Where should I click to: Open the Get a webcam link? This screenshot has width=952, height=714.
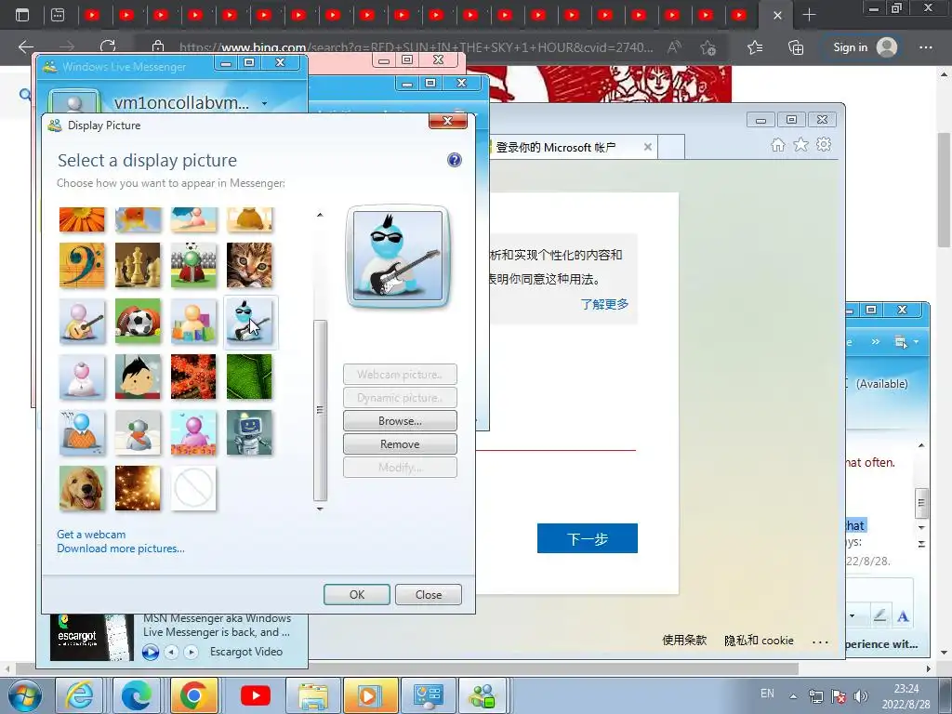(91, 535)
